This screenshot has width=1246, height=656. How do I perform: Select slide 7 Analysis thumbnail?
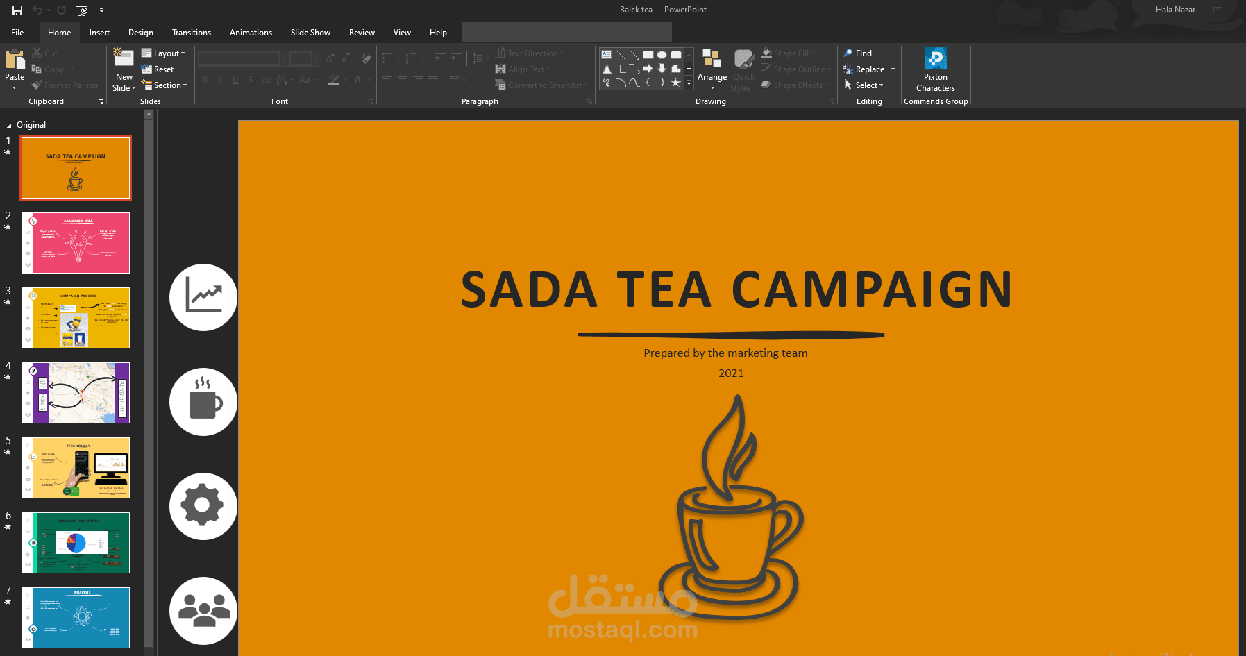(76, 618)
